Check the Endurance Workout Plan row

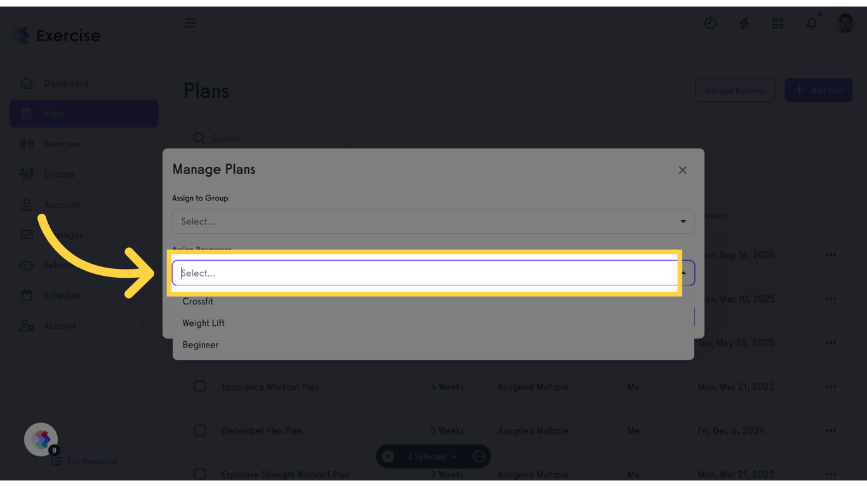pos(200,386)
